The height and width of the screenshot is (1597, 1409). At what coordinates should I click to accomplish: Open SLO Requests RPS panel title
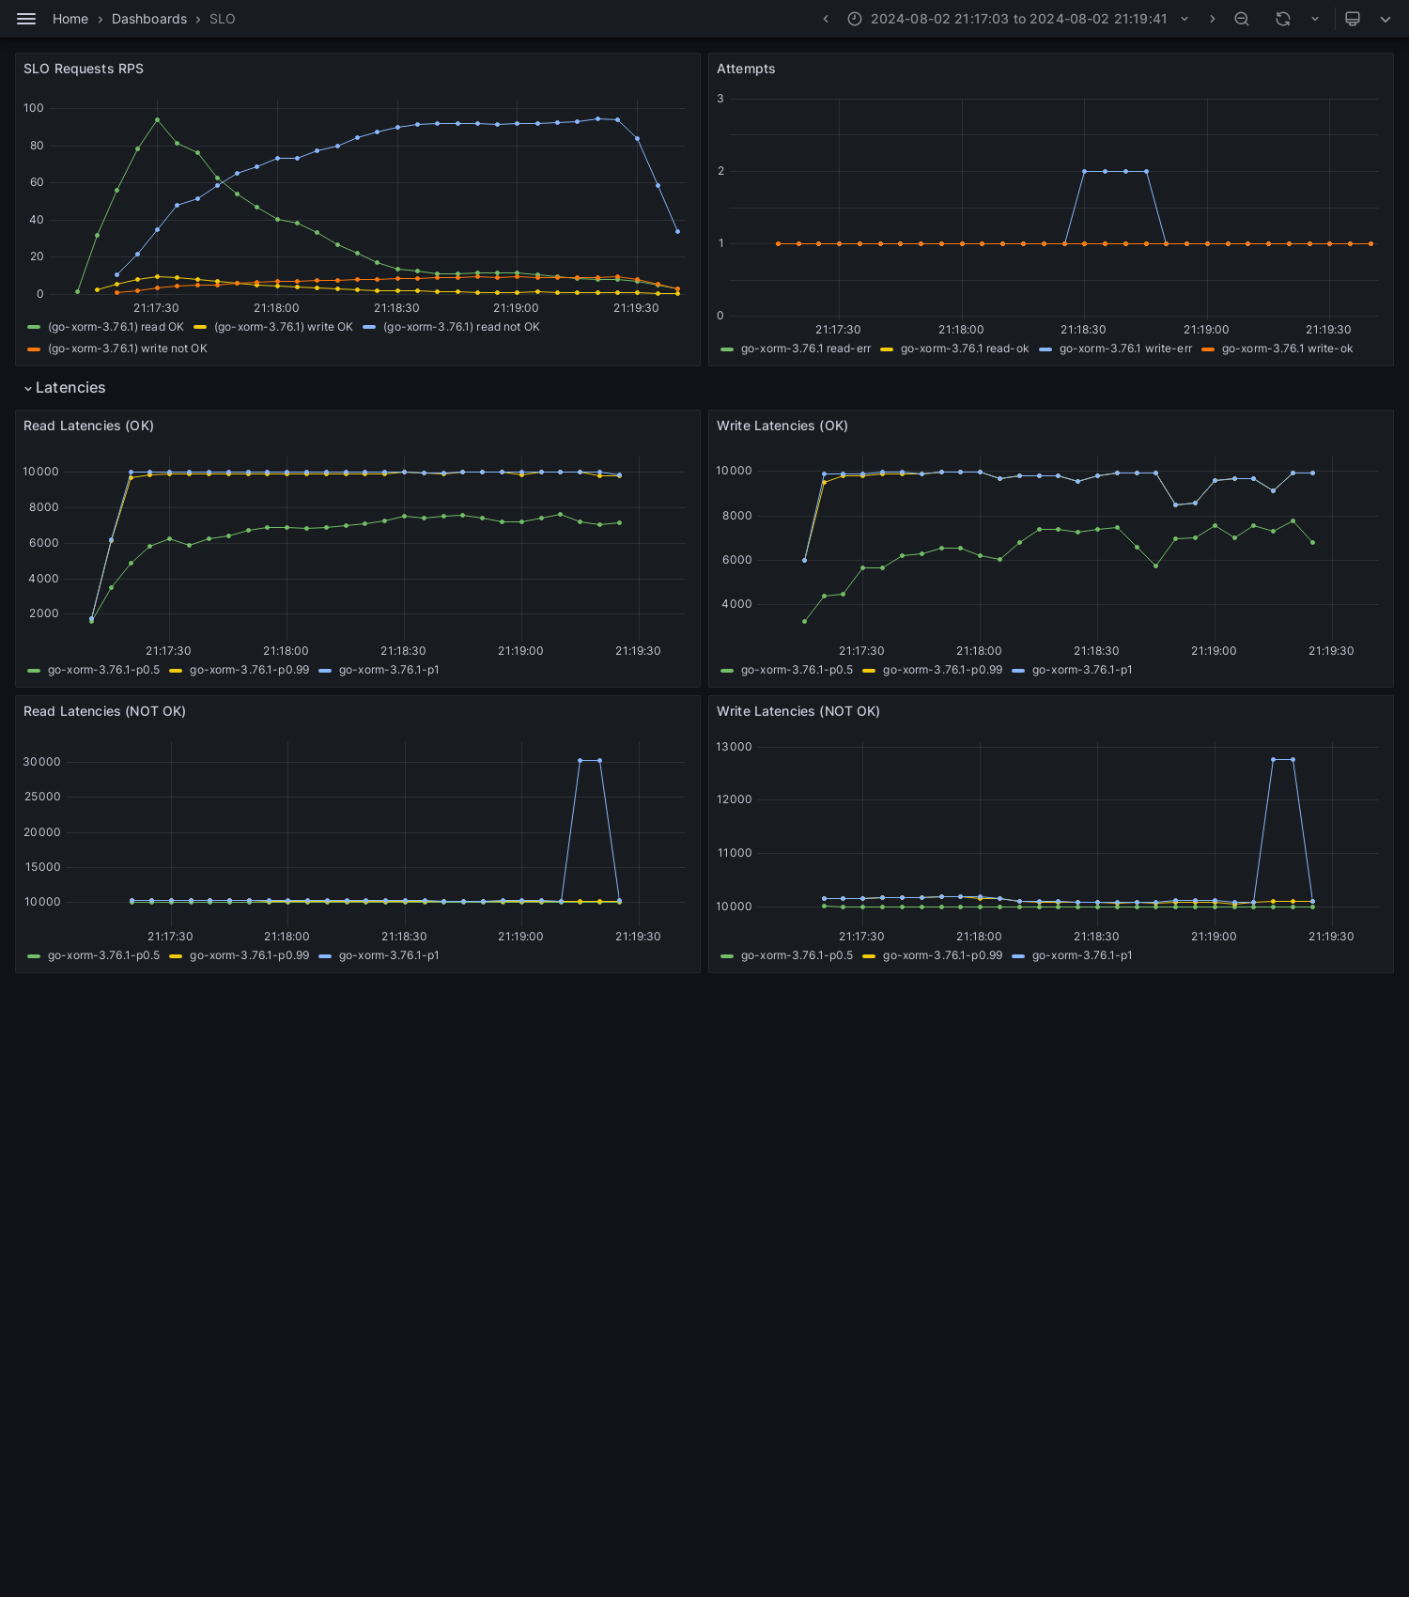84,69
